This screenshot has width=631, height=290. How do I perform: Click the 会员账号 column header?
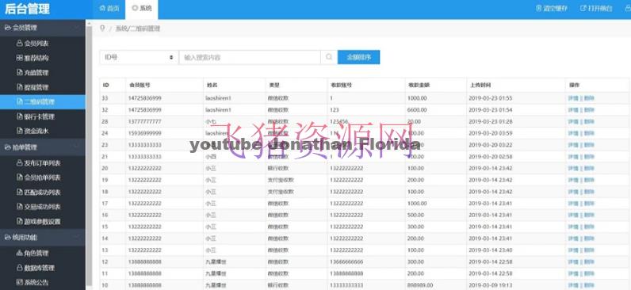(x=140, y=86)
